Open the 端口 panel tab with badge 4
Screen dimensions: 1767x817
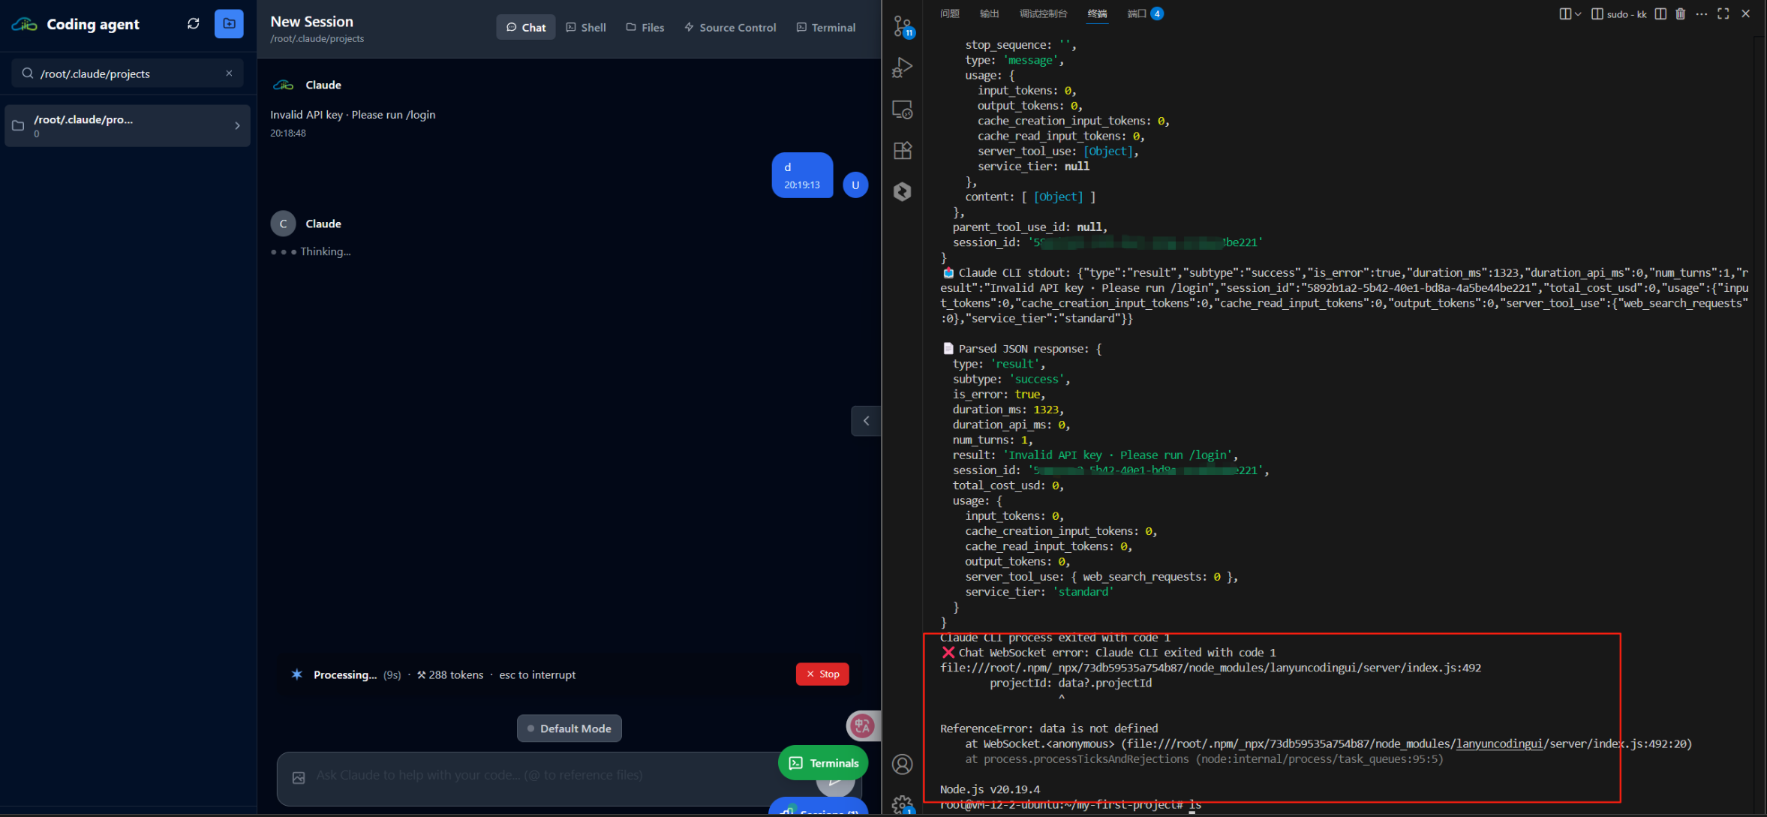tap(1145, 14)
